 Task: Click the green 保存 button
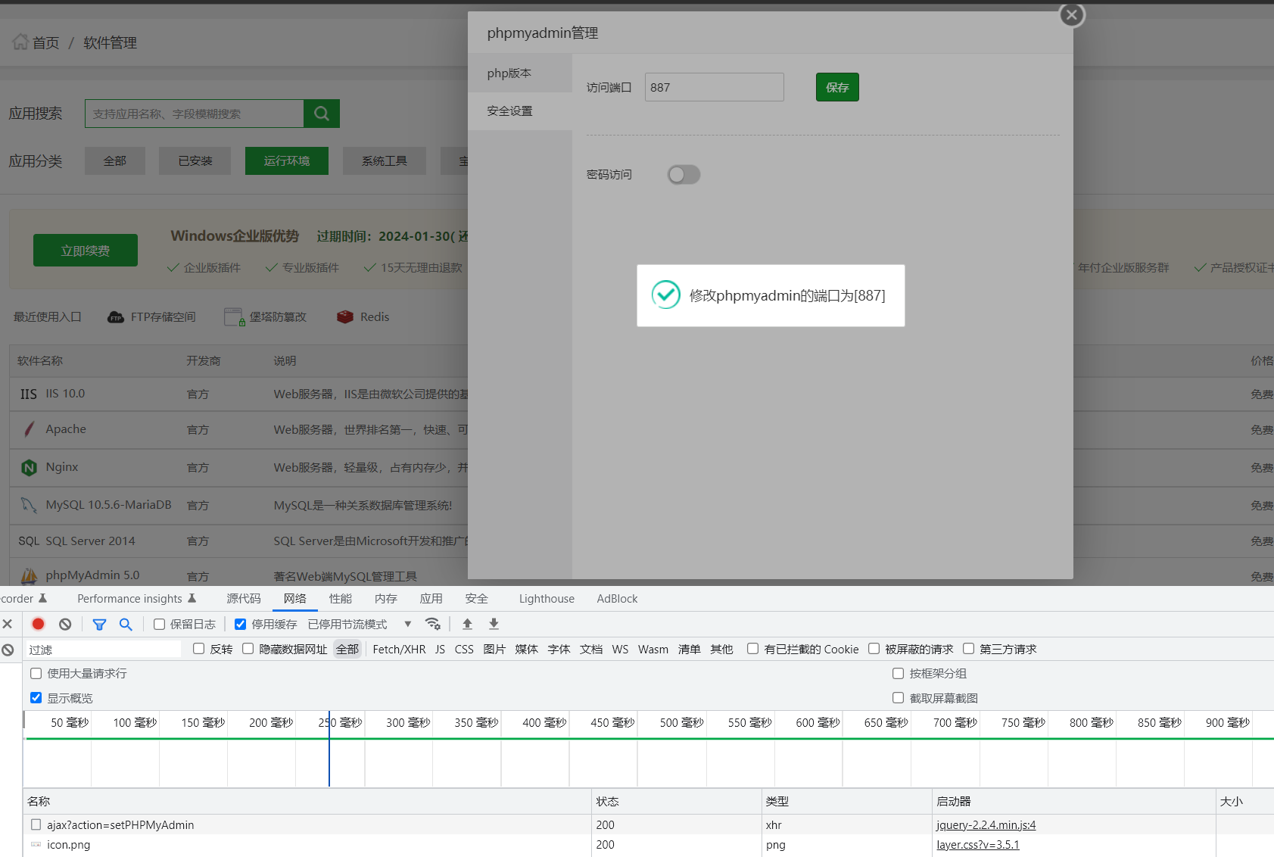(837, 87)
